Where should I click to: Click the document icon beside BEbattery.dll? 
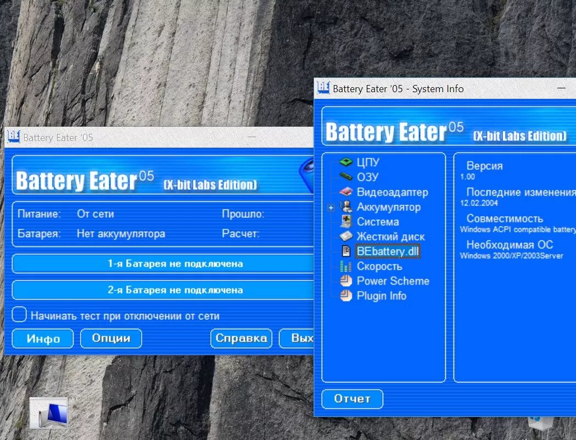pyautogui.click(x=346, y=251)
